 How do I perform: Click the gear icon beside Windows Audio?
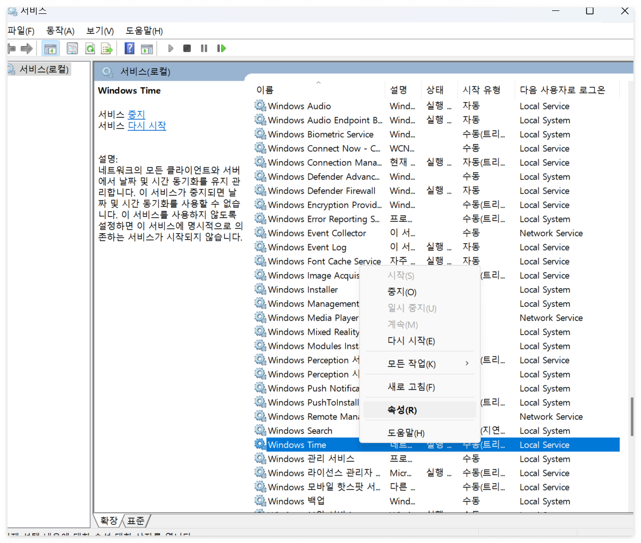click(x=260, y=105)
